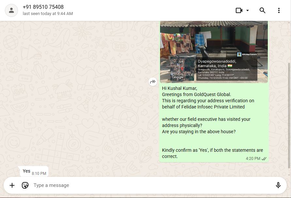Viewport: 291px width, 198px height.
Task: Record a voice message with microphone
Action: 278,185
